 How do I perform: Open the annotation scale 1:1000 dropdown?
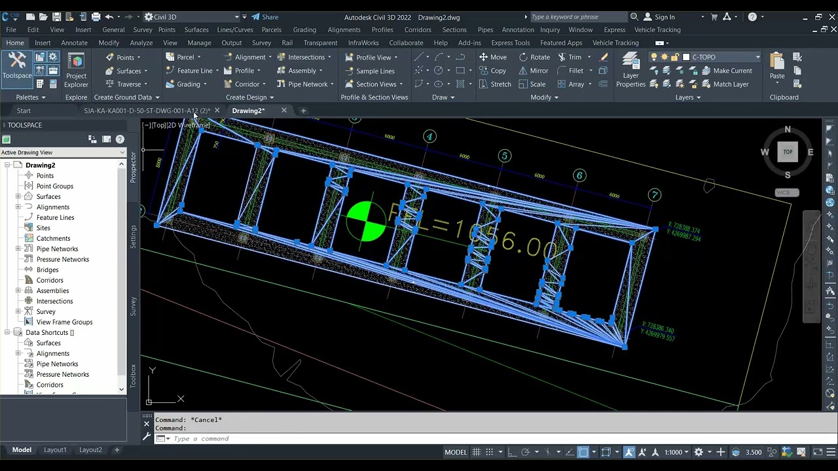coord(676,452)
